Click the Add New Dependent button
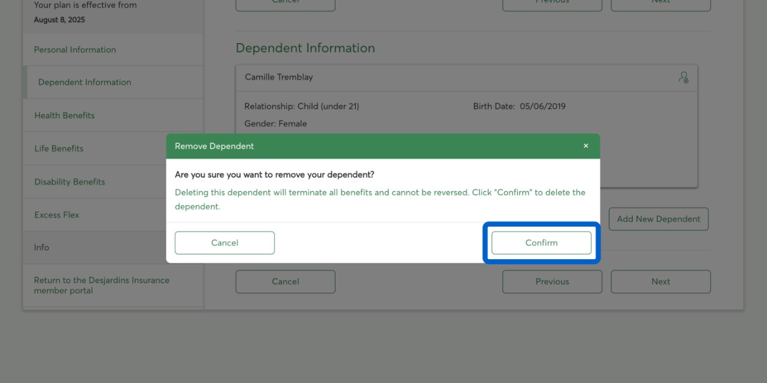This screenshot has width=767, height=383. (658, 219)
